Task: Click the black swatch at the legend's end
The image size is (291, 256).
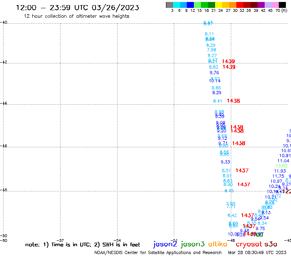Action: (282, 5)
